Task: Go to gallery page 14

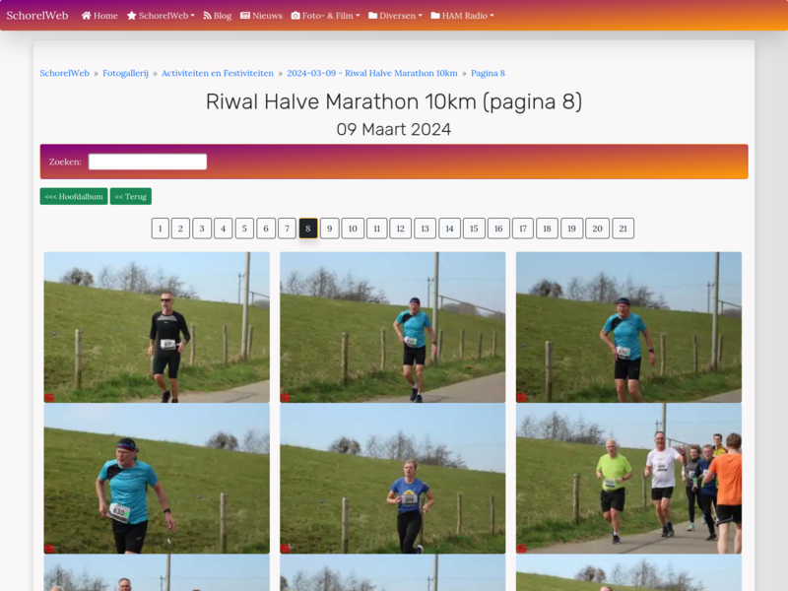Action: point(450,229)
